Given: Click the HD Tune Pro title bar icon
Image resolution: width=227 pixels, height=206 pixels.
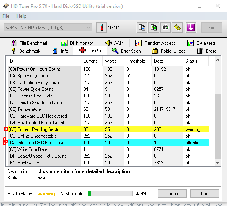Looking at the screenshot, I should pos(6,6).
